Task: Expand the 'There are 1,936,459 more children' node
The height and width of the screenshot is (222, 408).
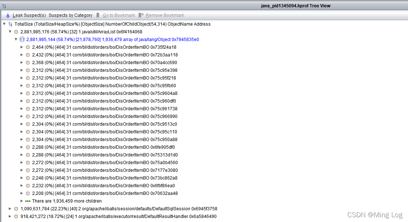Action: coord(22,201)
